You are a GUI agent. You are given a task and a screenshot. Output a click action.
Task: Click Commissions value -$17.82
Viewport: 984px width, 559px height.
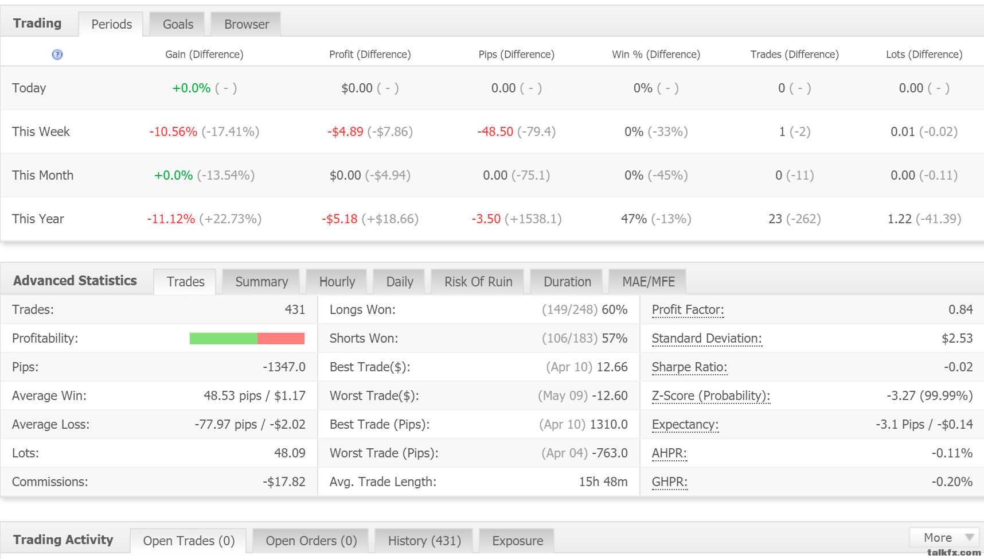(284, 482)
